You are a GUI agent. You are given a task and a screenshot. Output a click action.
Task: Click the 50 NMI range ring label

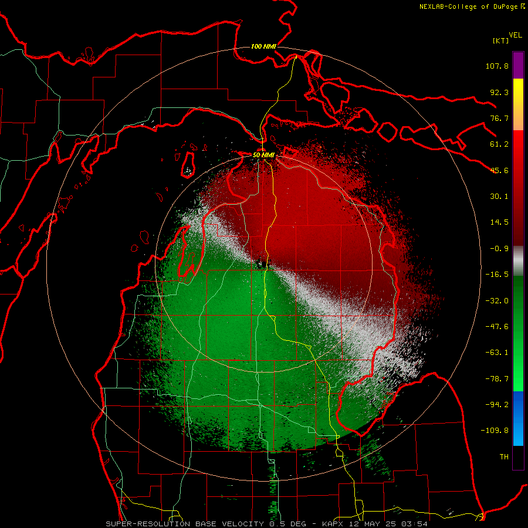click(263, 155)
